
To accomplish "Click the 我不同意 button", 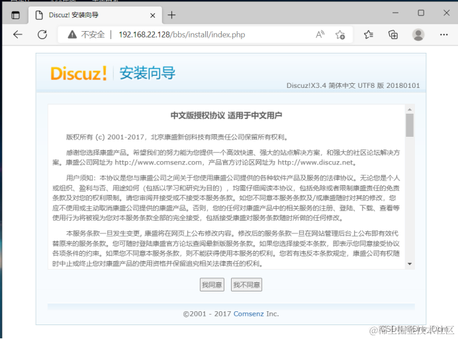I will tap(246, 284).
